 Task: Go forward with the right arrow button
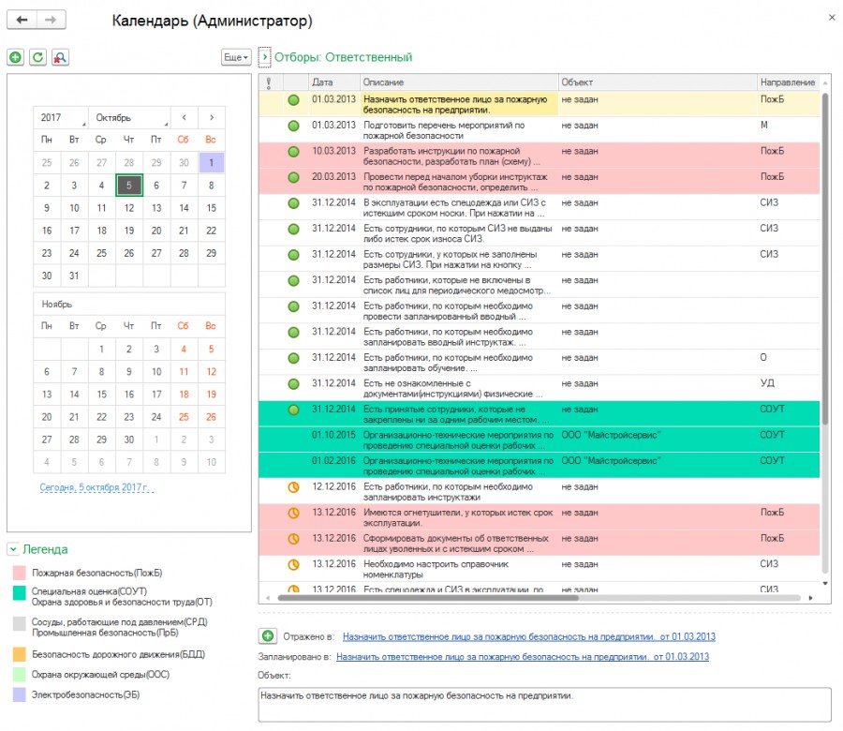tap(52, 20)
